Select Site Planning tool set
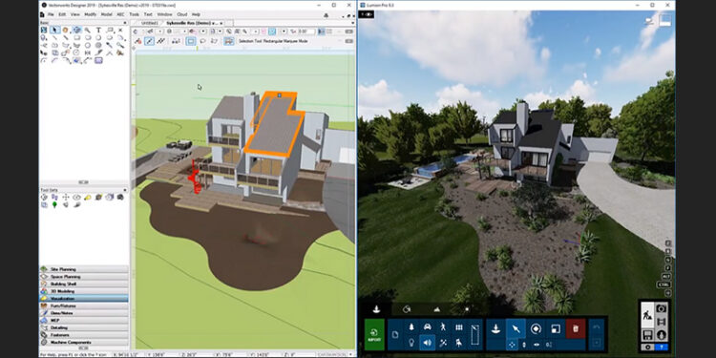 pos(84,269)
